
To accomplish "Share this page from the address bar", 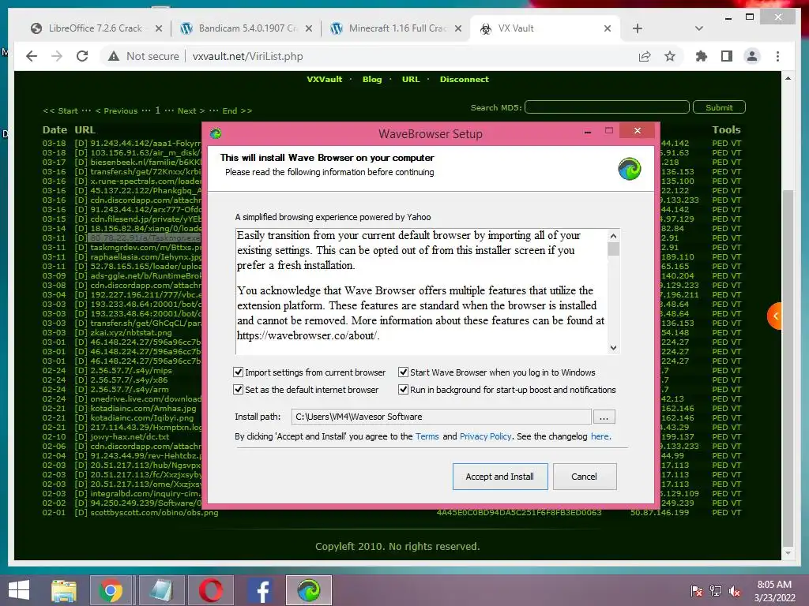I will pos(645,56).
